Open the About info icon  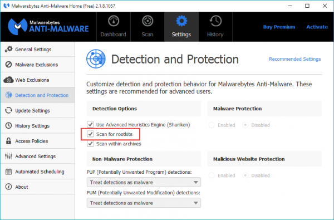[8, 187]
